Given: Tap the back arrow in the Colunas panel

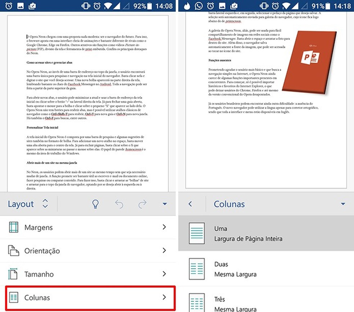Looking at the screenshot, I should [190, 204].
